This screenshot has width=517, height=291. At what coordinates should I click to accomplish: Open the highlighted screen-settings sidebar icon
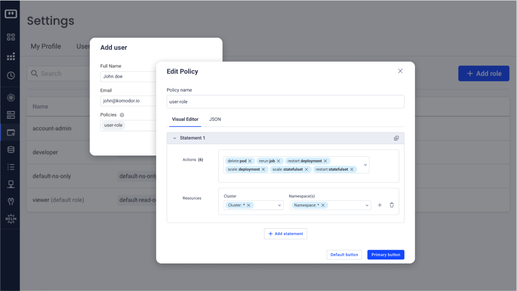(11, 133)
